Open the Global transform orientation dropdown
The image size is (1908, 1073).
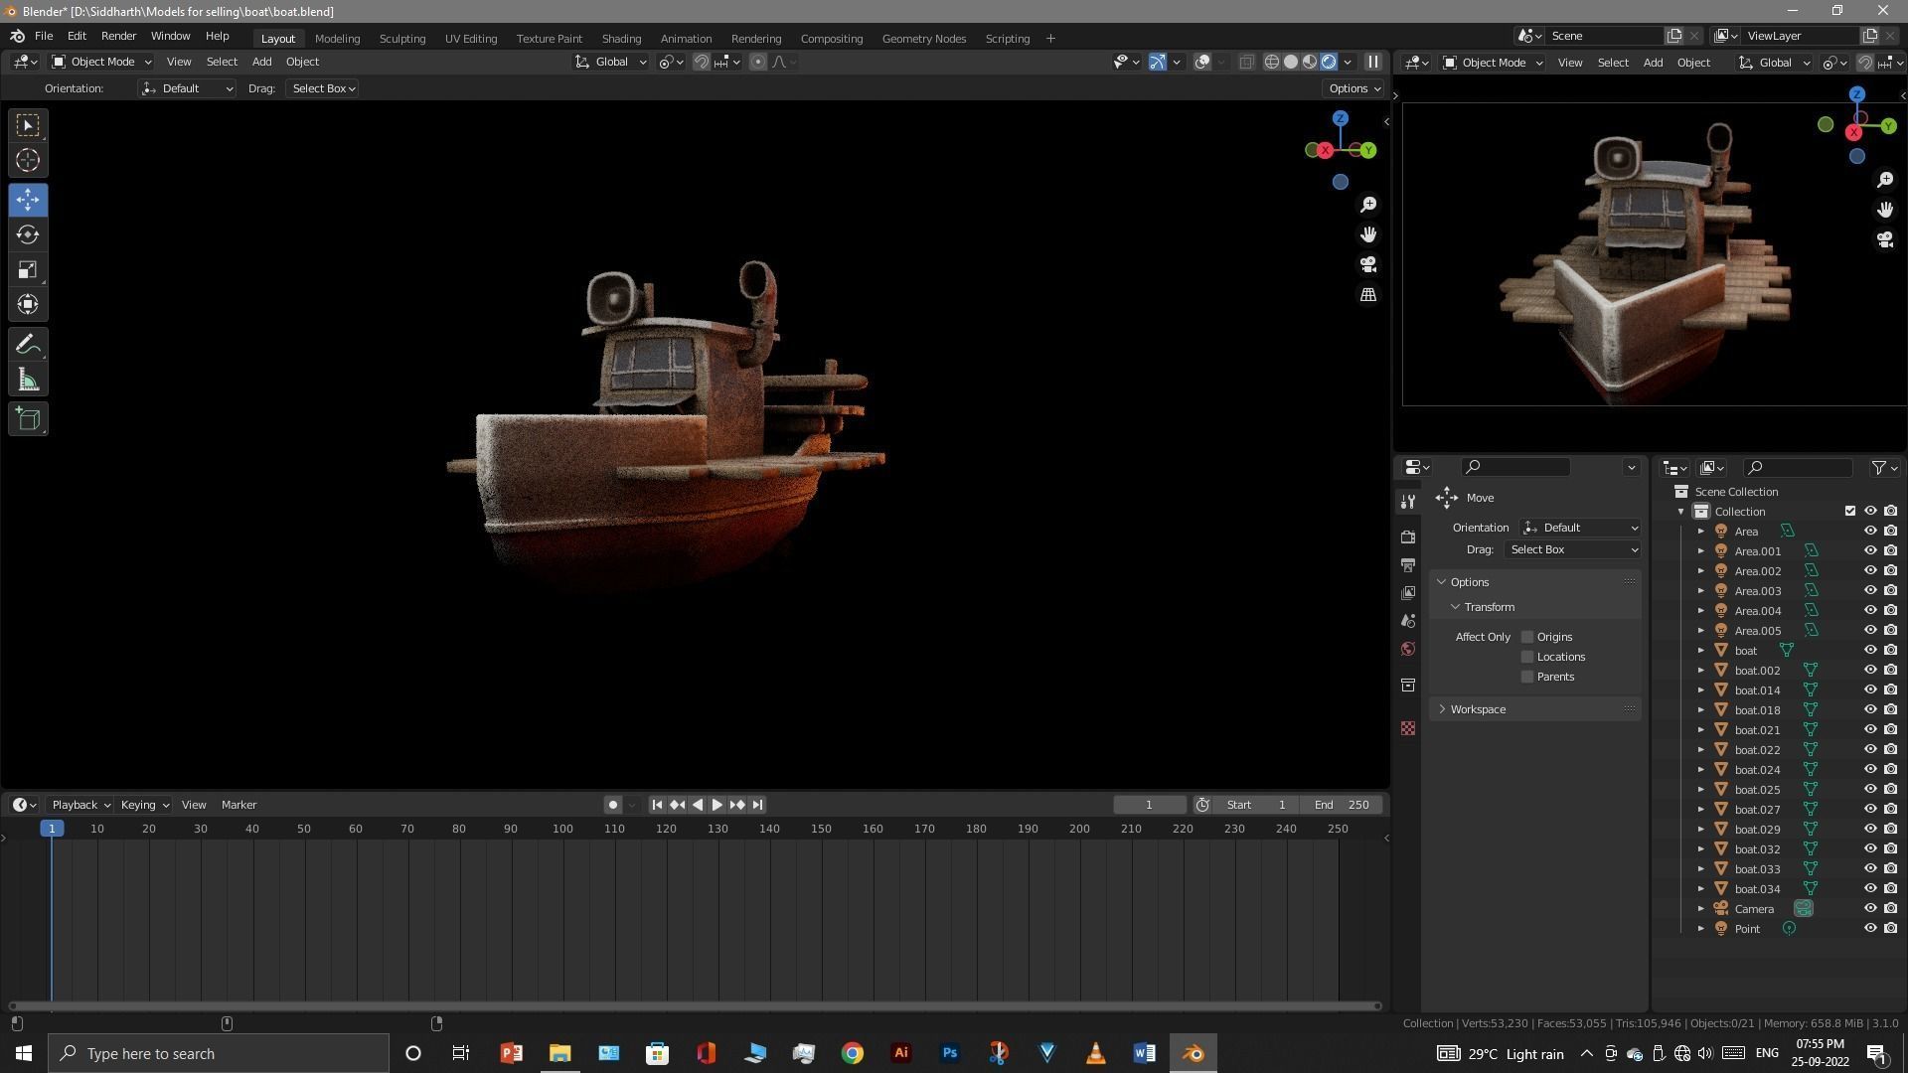[x=611, y=62]
